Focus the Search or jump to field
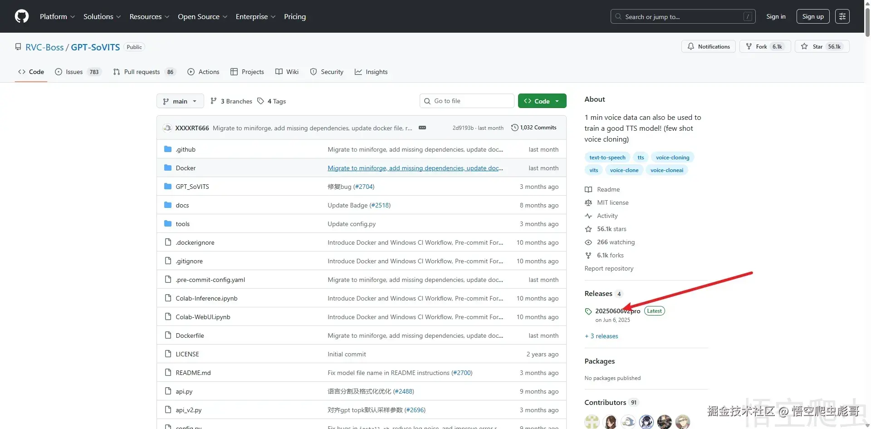Image resolution: width=871 pixels, height=429 pixels. point(683,16)
